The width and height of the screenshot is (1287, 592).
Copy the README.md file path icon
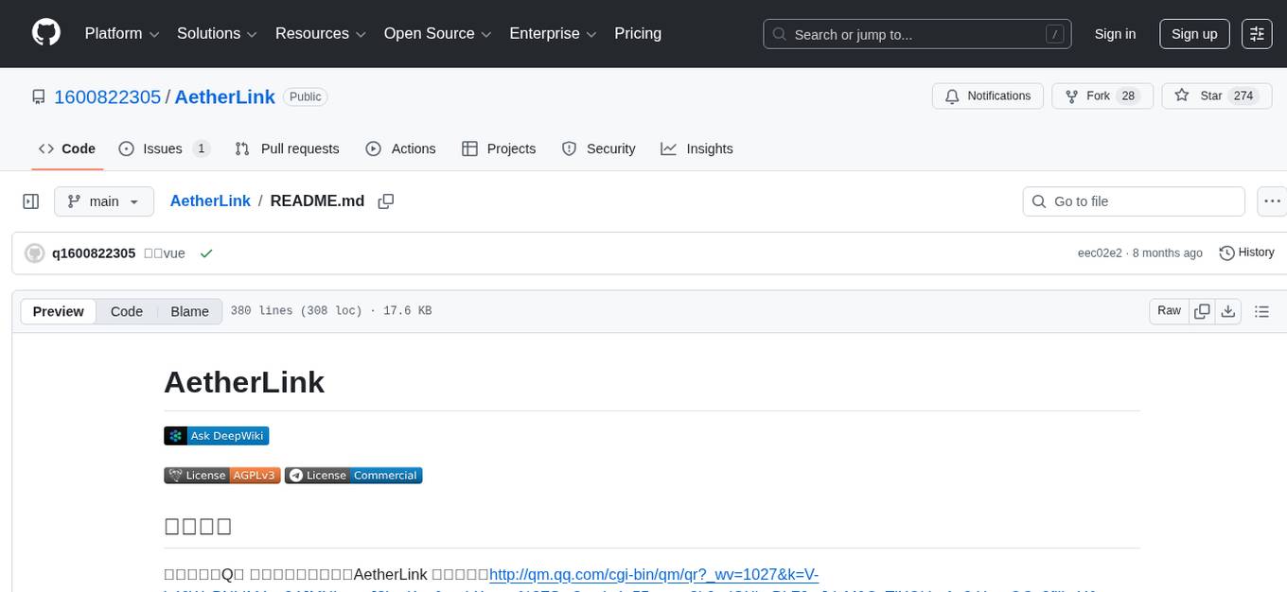tap(385, 200)
